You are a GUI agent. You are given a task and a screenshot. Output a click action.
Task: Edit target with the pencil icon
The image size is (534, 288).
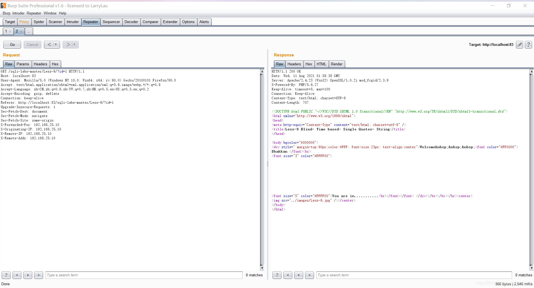(x=519, y=44)
